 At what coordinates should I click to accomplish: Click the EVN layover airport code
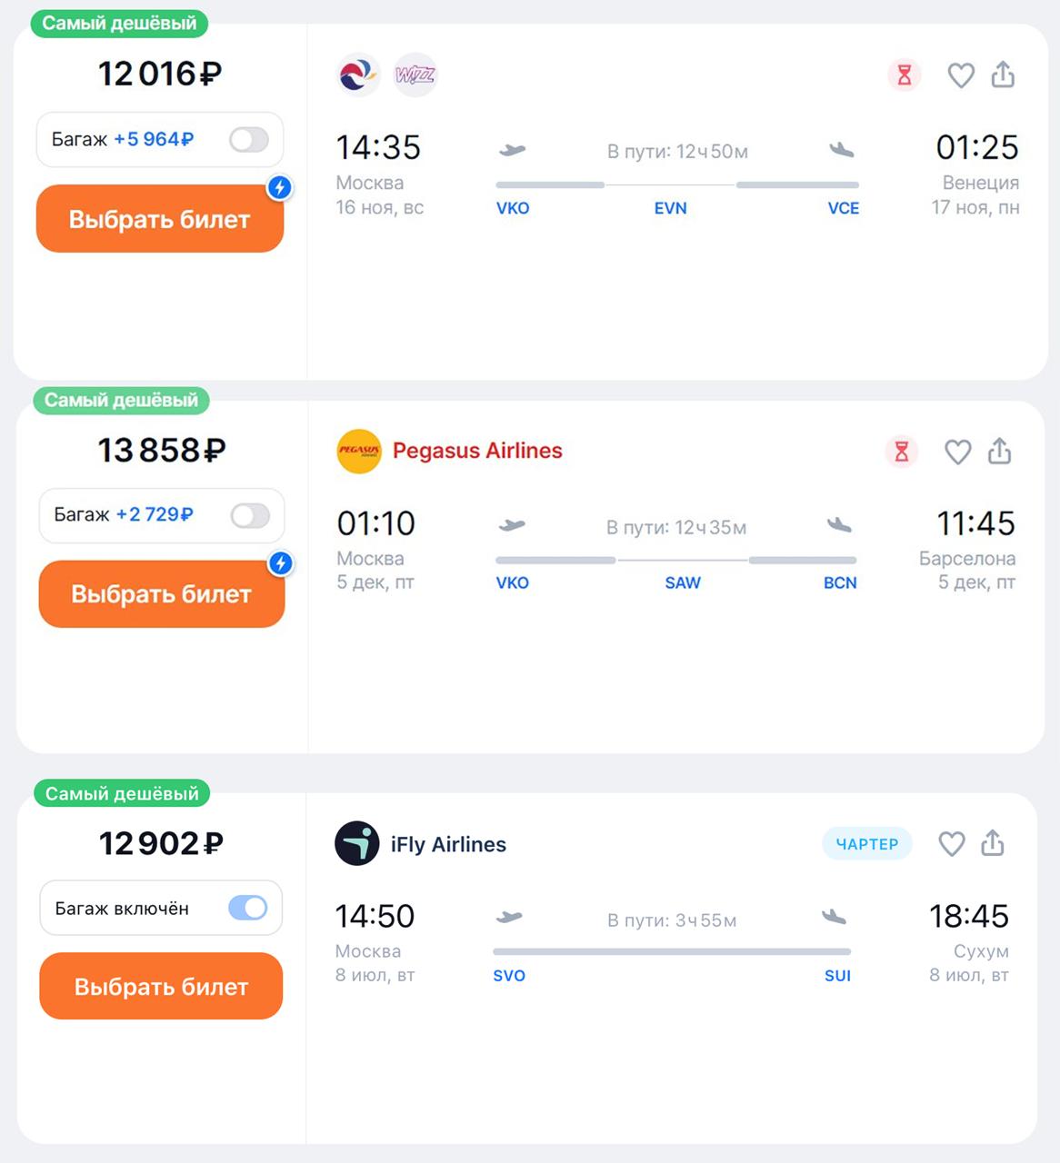pyautogui.click(x=671, y=208)
